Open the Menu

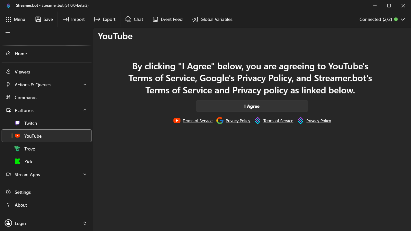coord(16,19)
